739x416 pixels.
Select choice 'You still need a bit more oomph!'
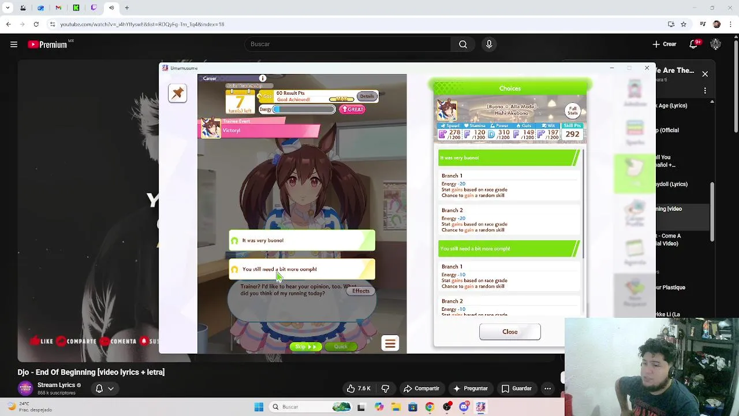[302, 269]
